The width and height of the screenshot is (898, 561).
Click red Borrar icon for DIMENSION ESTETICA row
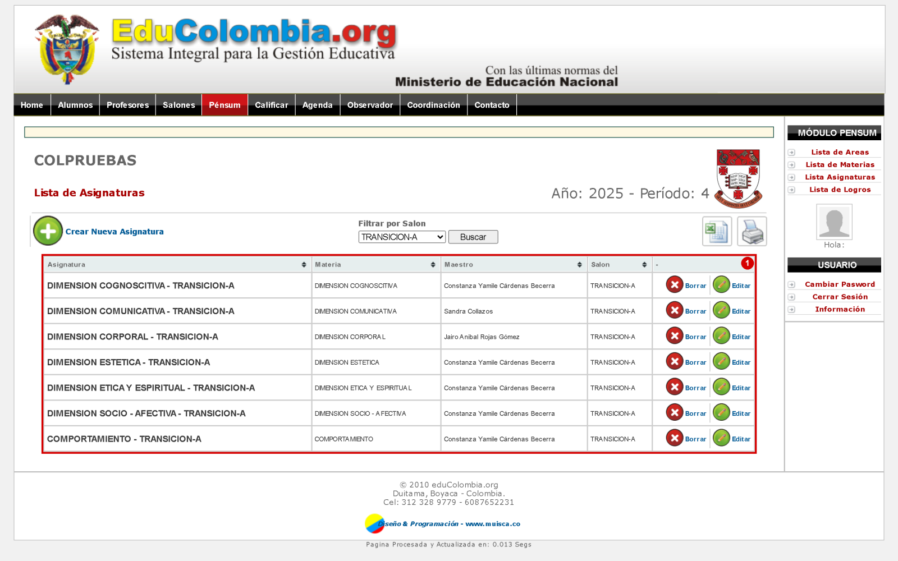(x=675, y=361)
